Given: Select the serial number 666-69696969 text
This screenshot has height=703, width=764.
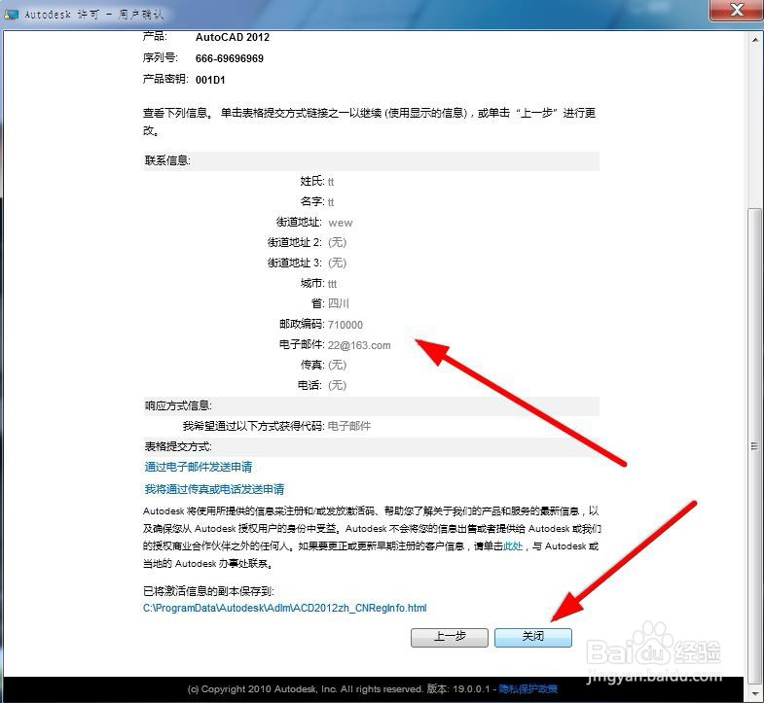Looking at the screenshot, I should 230,58.
